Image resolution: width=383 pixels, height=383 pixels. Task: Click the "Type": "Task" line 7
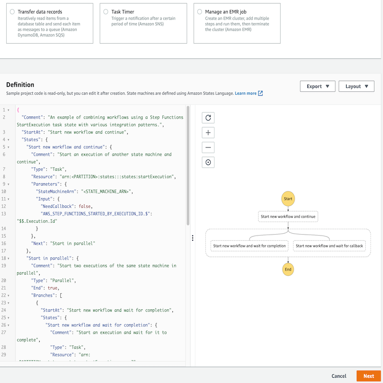coord(49,169)
